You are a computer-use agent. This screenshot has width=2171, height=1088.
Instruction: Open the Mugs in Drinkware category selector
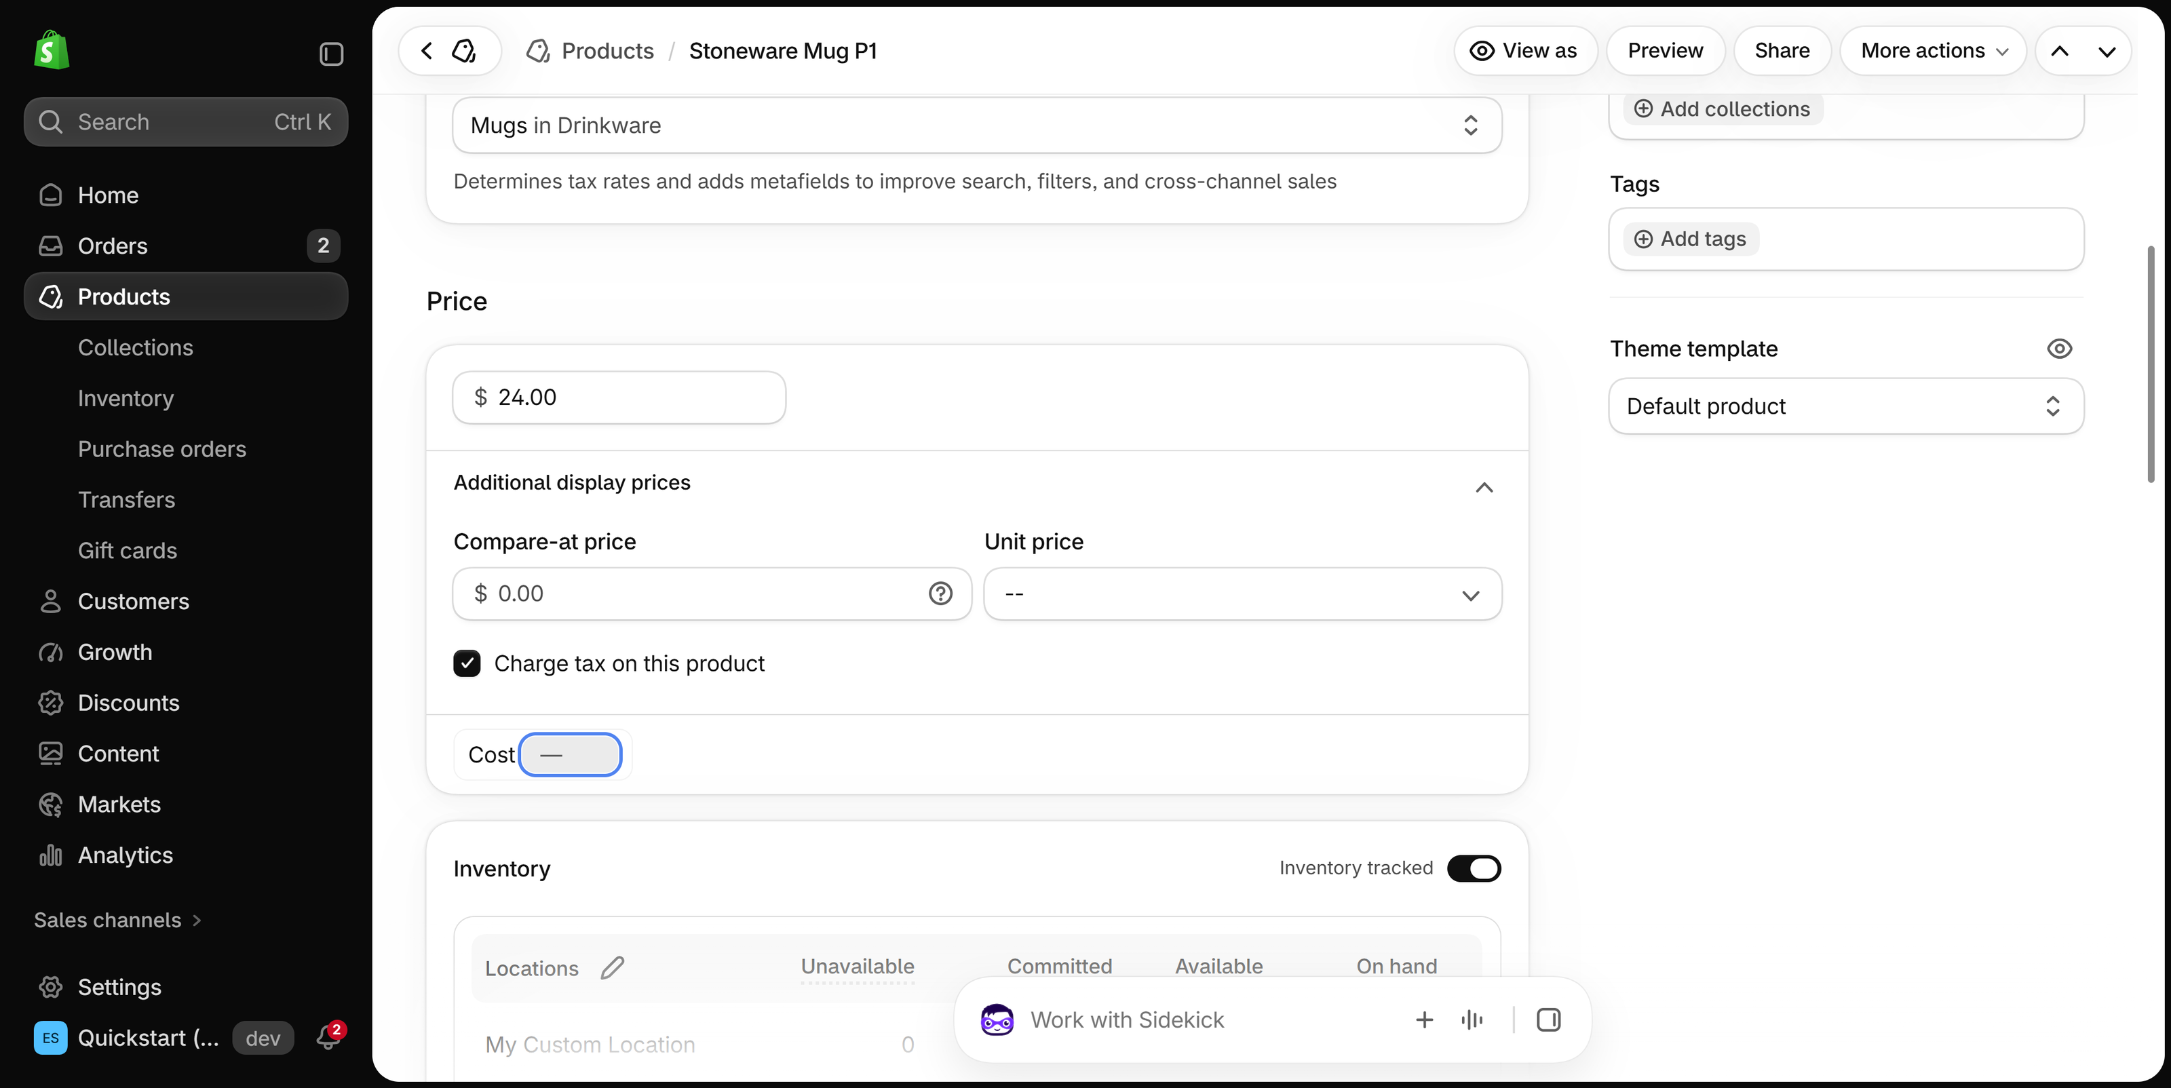[977, 125]
